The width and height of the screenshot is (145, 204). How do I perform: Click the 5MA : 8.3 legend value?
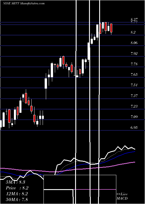[x=15, y=182]
